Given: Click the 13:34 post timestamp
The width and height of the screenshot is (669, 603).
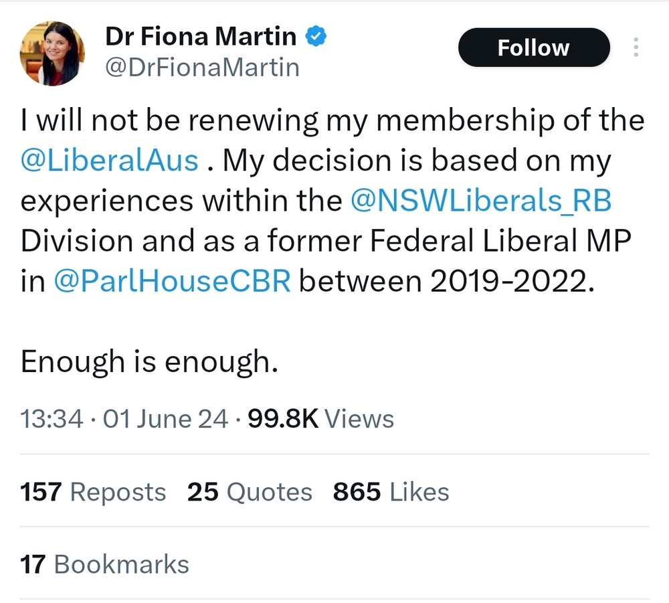Looking at the screenshot, I should [52, 420].
